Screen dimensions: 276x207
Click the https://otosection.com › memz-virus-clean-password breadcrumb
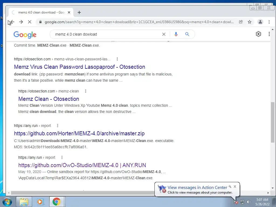click(x=62, y=59)
